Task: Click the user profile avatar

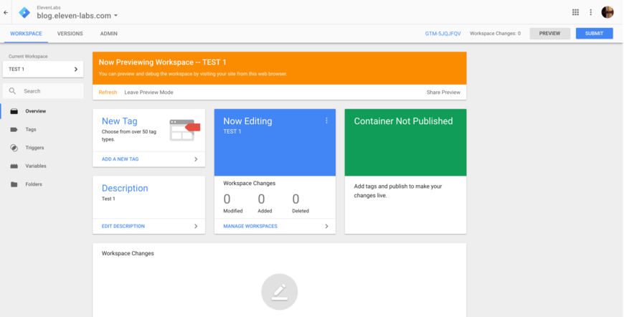Action: (x=608, y=12)
